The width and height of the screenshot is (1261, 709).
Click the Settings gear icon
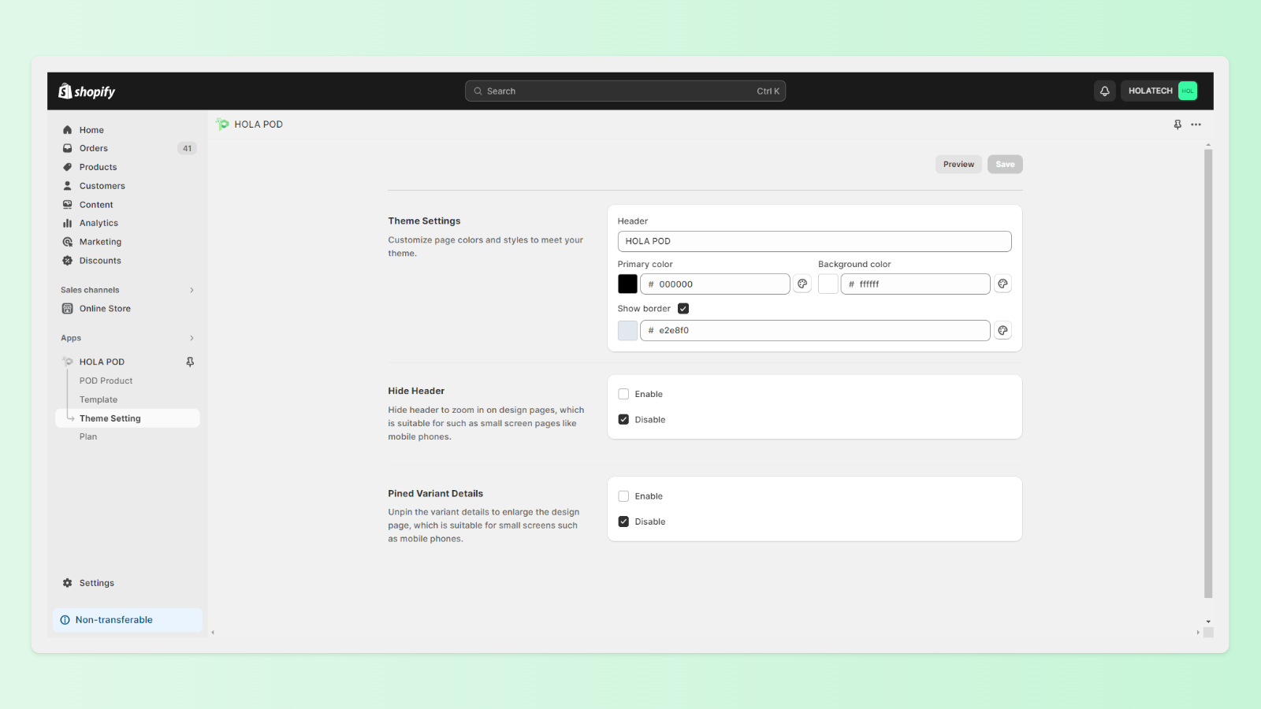click(68, 583)
